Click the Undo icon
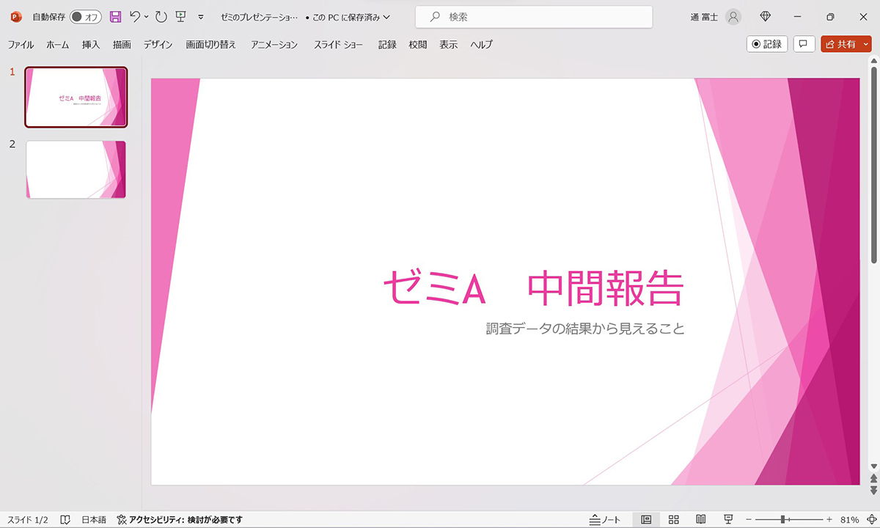This screenshot has height=528, width=880. pyautogui.click(x=135, y=16)
